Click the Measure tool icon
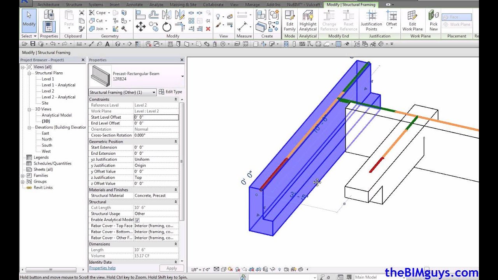Image resolution: width=498 pixels, height=280 pixels. point(243,26)
